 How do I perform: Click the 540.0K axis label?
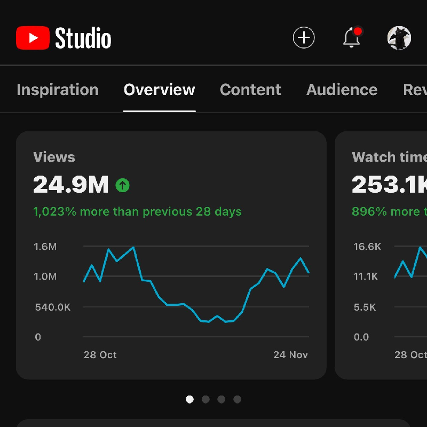53,307
